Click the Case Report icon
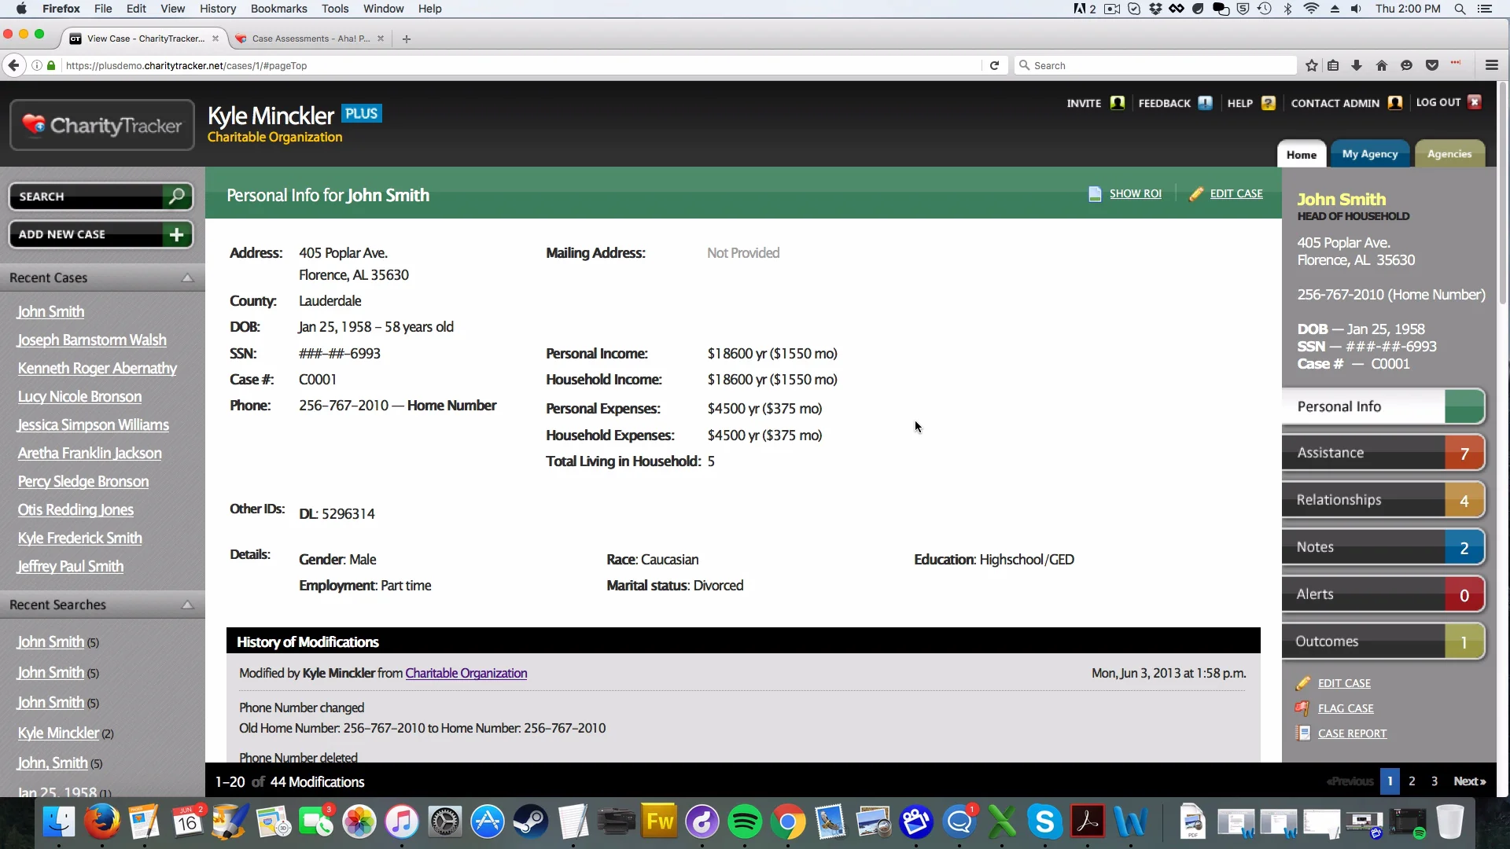 pyautogui.click(x=1303, y=733)
